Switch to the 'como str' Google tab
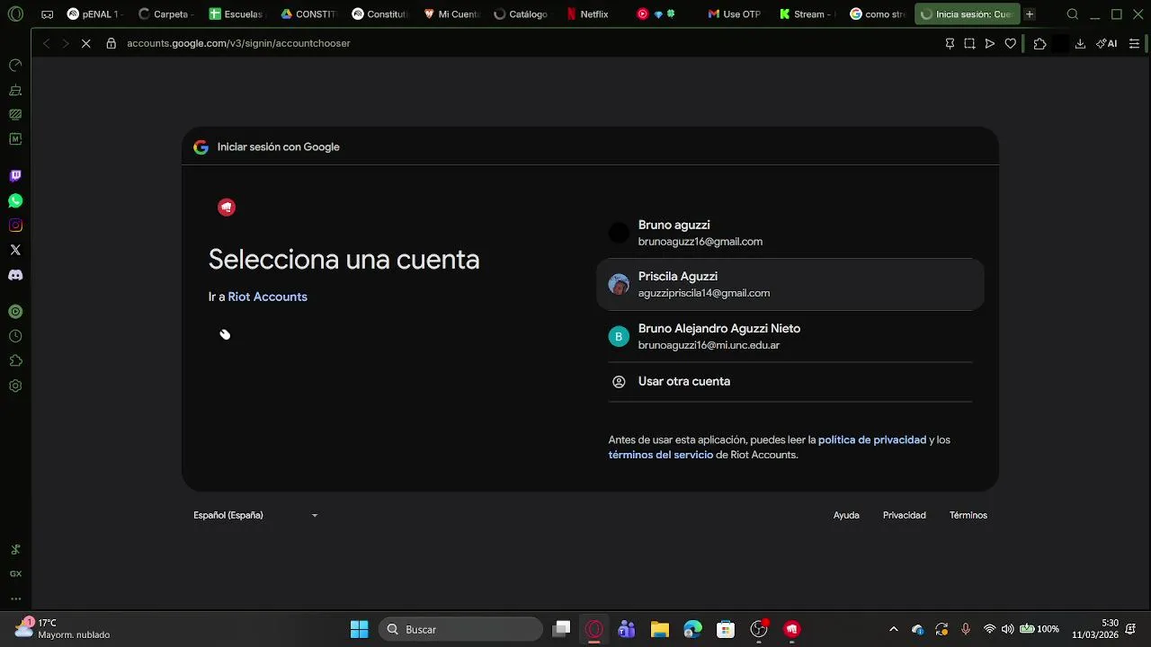 point(878,14)
